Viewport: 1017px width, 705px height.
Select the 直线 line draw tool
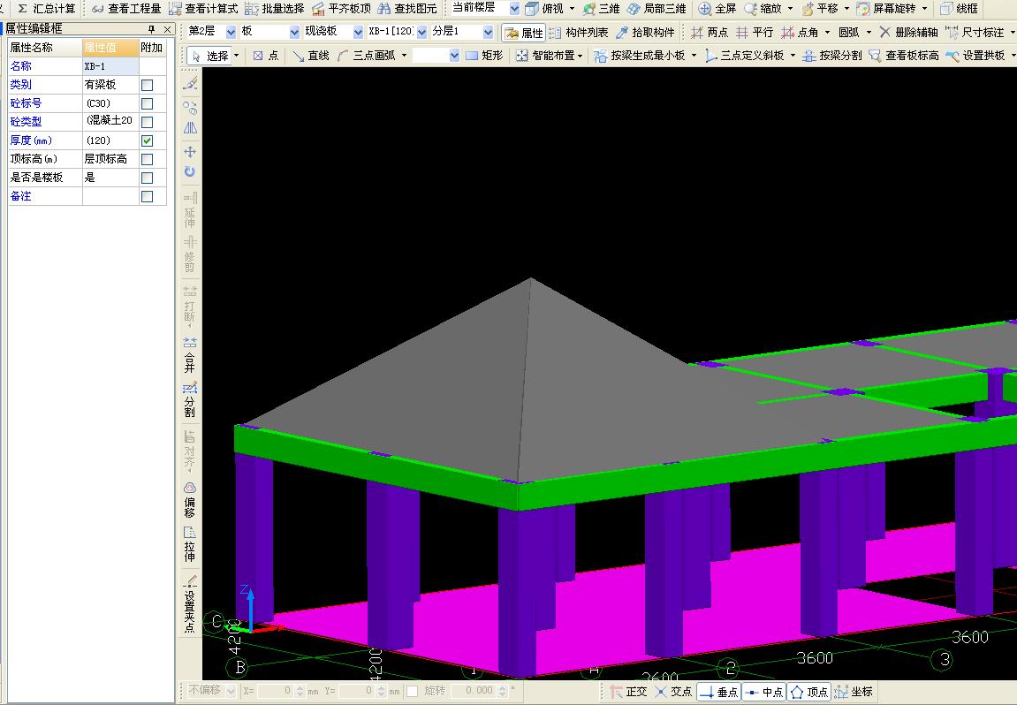311,56
